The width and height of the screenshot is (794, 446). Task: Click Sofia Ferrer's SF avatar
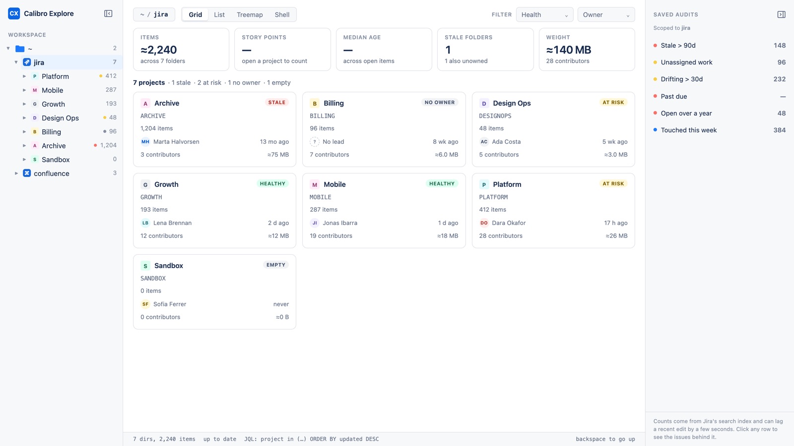(x=145, y=304)
